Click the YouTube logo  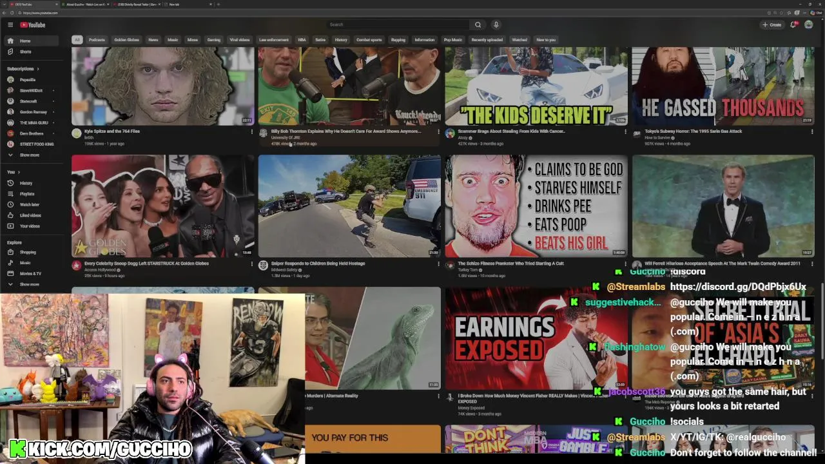[x=32, y=24]
